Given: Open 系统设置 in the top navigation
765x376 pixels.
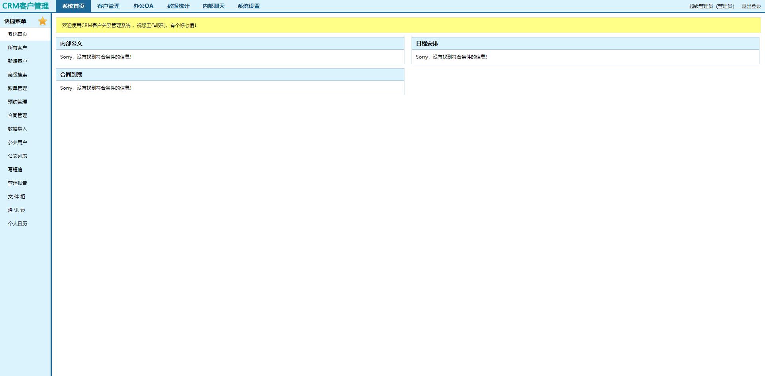Looking at the screenshot, I should coord(248,6).
